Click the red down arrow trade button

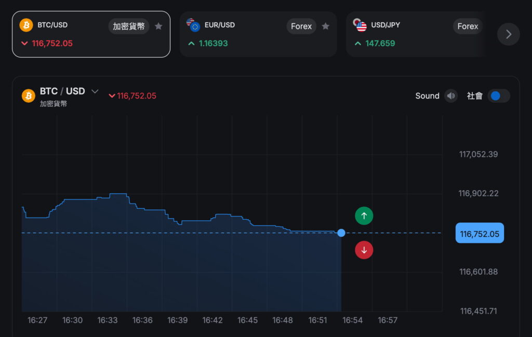point(364,250)
